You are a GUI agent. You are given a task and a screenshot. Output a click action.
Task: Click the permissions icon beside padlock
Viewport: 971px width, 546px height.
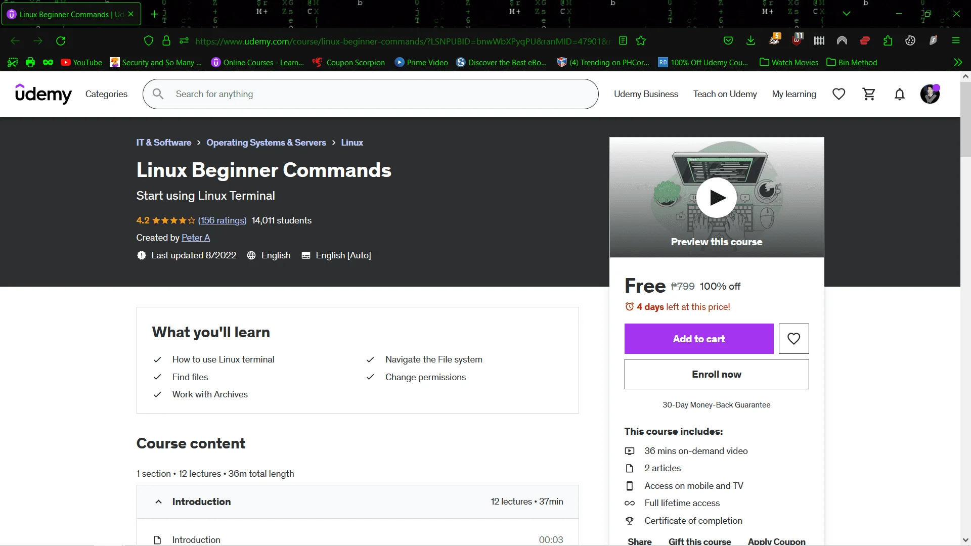pyautogui.click(x=184, y=41)
